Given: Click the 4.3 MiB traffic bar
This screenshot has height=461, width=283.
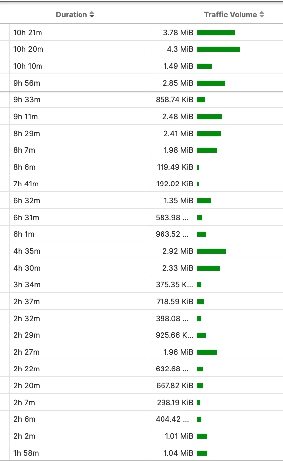Looking at the screenshot, I should tap(218, 49).
